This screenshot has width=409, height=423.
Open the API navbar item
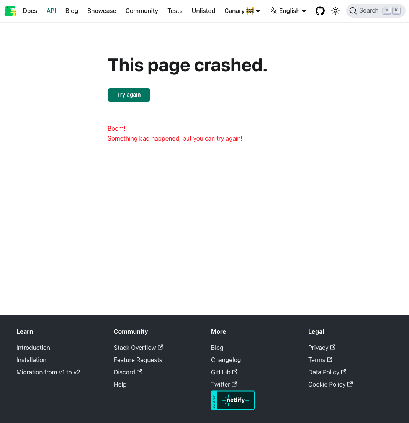point(51,11)
